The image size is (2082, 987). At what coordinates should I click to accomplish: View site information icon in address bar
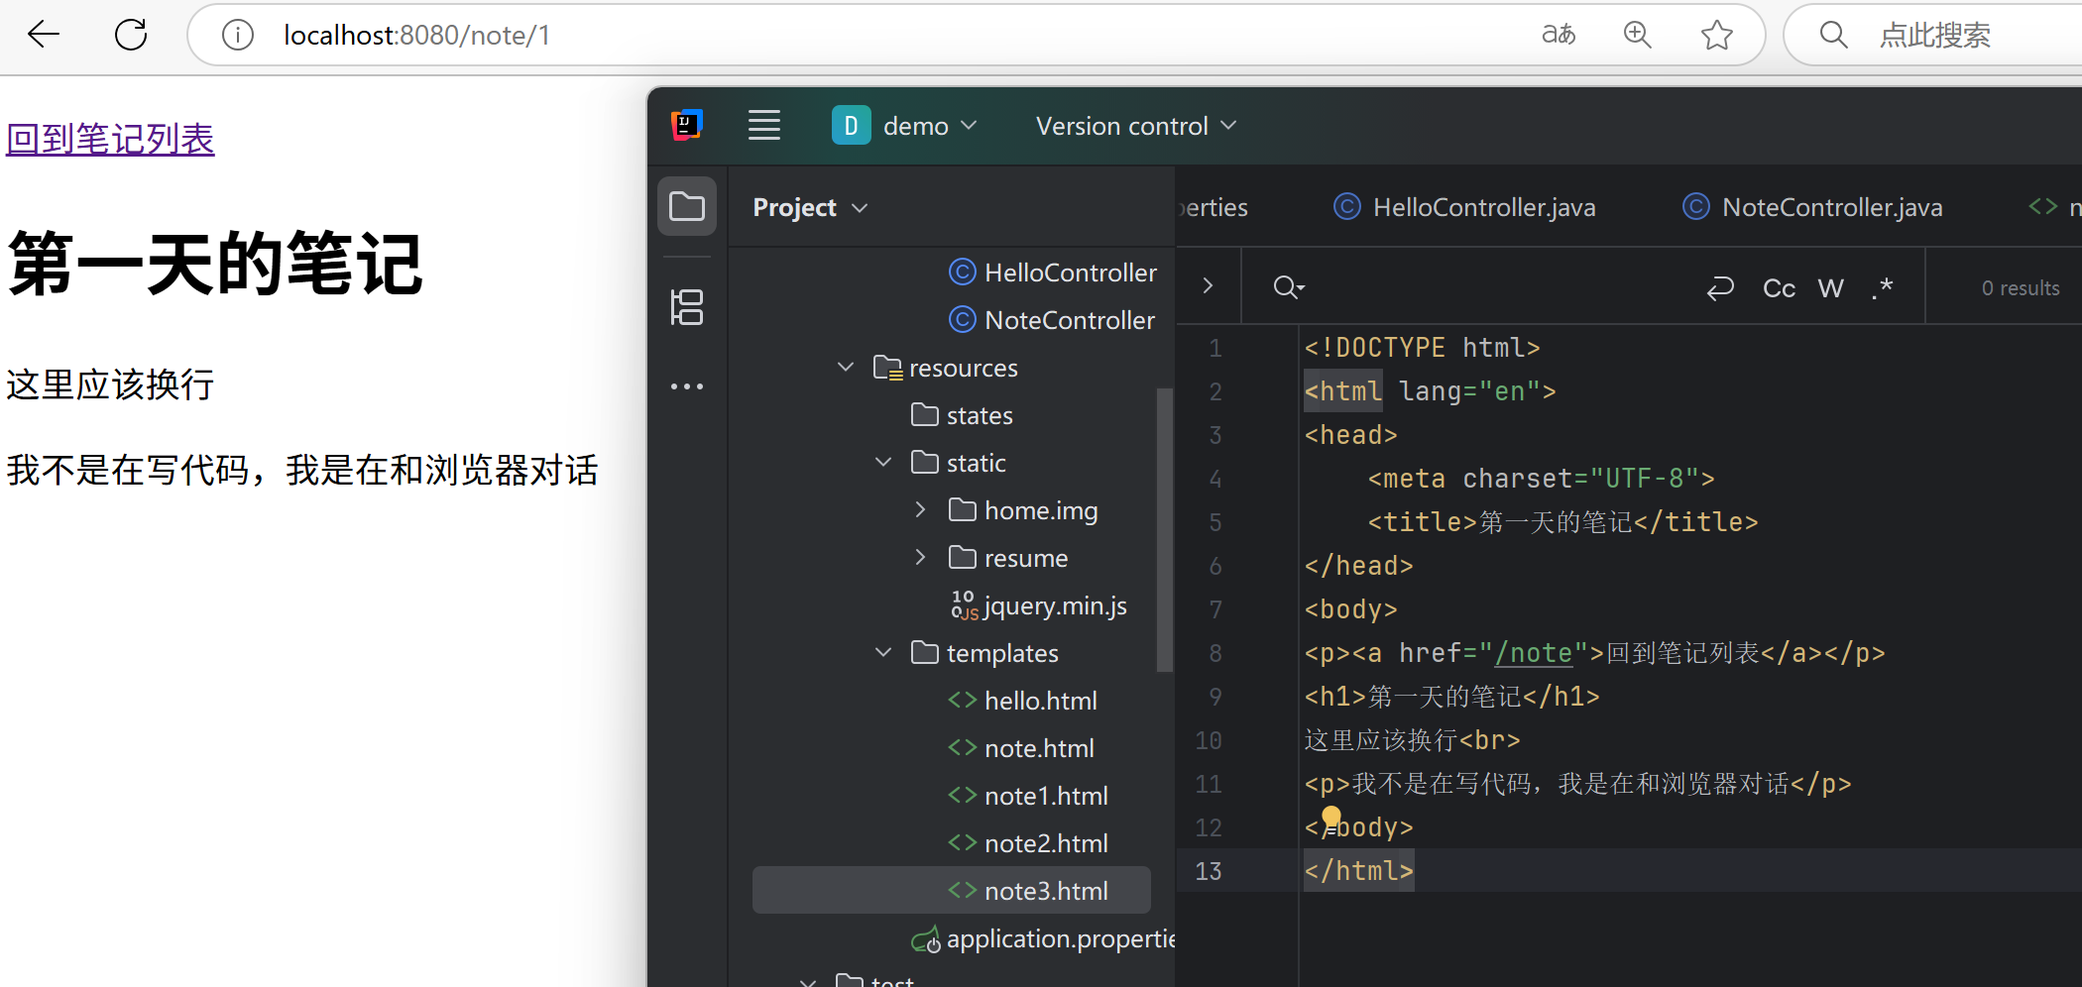point(238,35)
